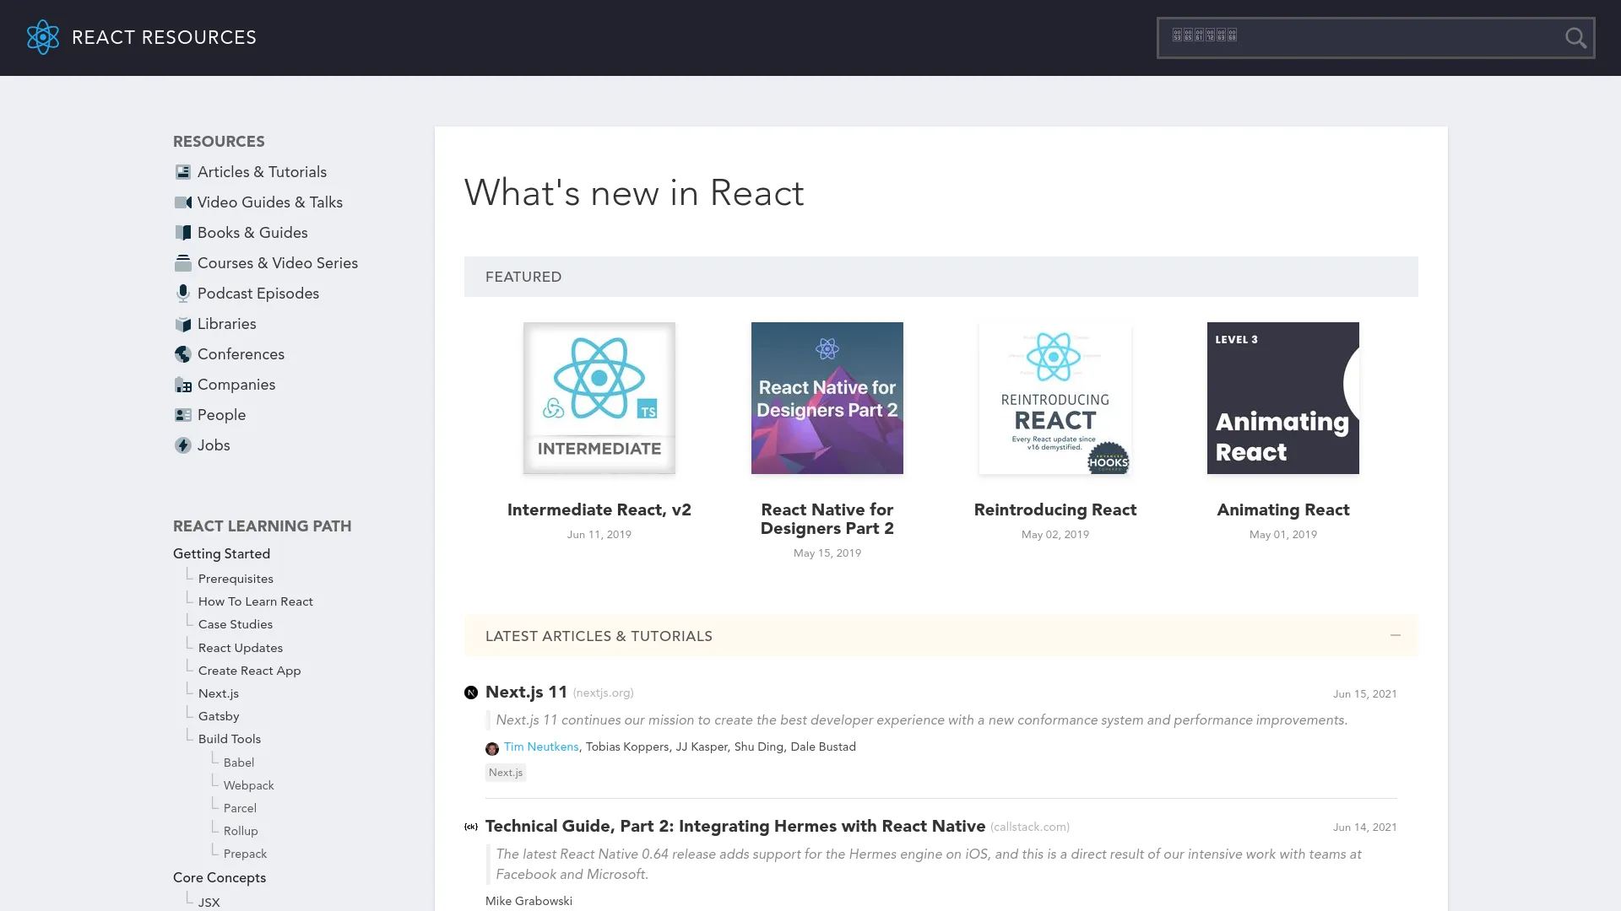1621x911 pixels.
Task: Select Build Tools in learning path
Action: pyautogui.click(x=230, y=740)
